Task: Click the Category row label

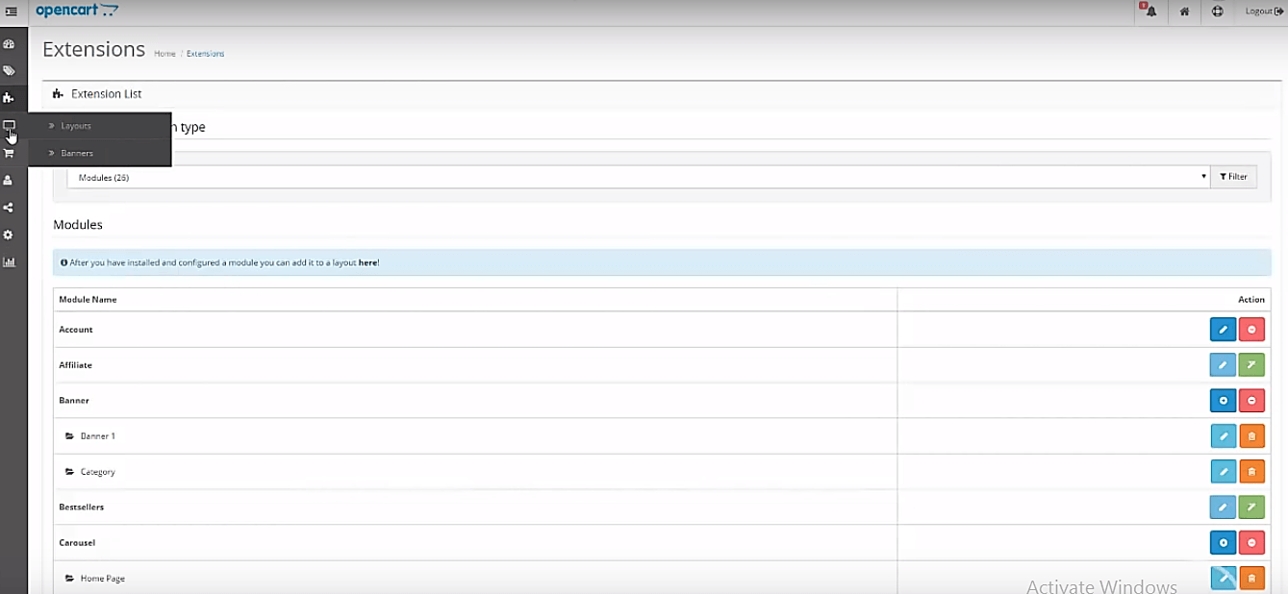Action: pyautogui.click(x=97, y=472)
